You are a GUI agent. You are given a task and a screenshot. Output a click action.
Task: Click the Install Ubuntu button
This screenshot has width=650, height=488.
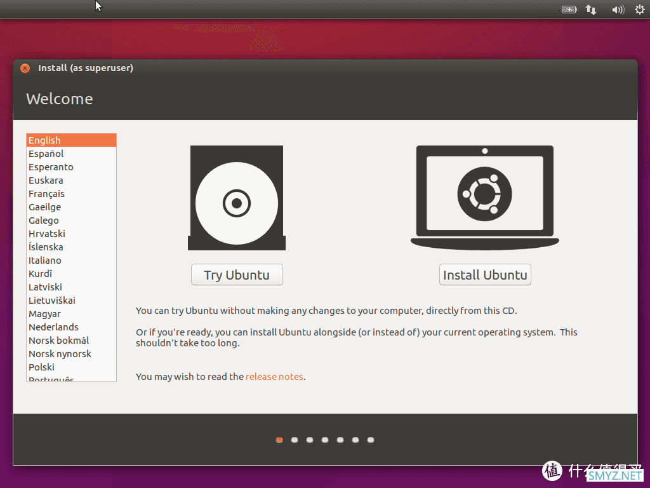pos(485,274)
